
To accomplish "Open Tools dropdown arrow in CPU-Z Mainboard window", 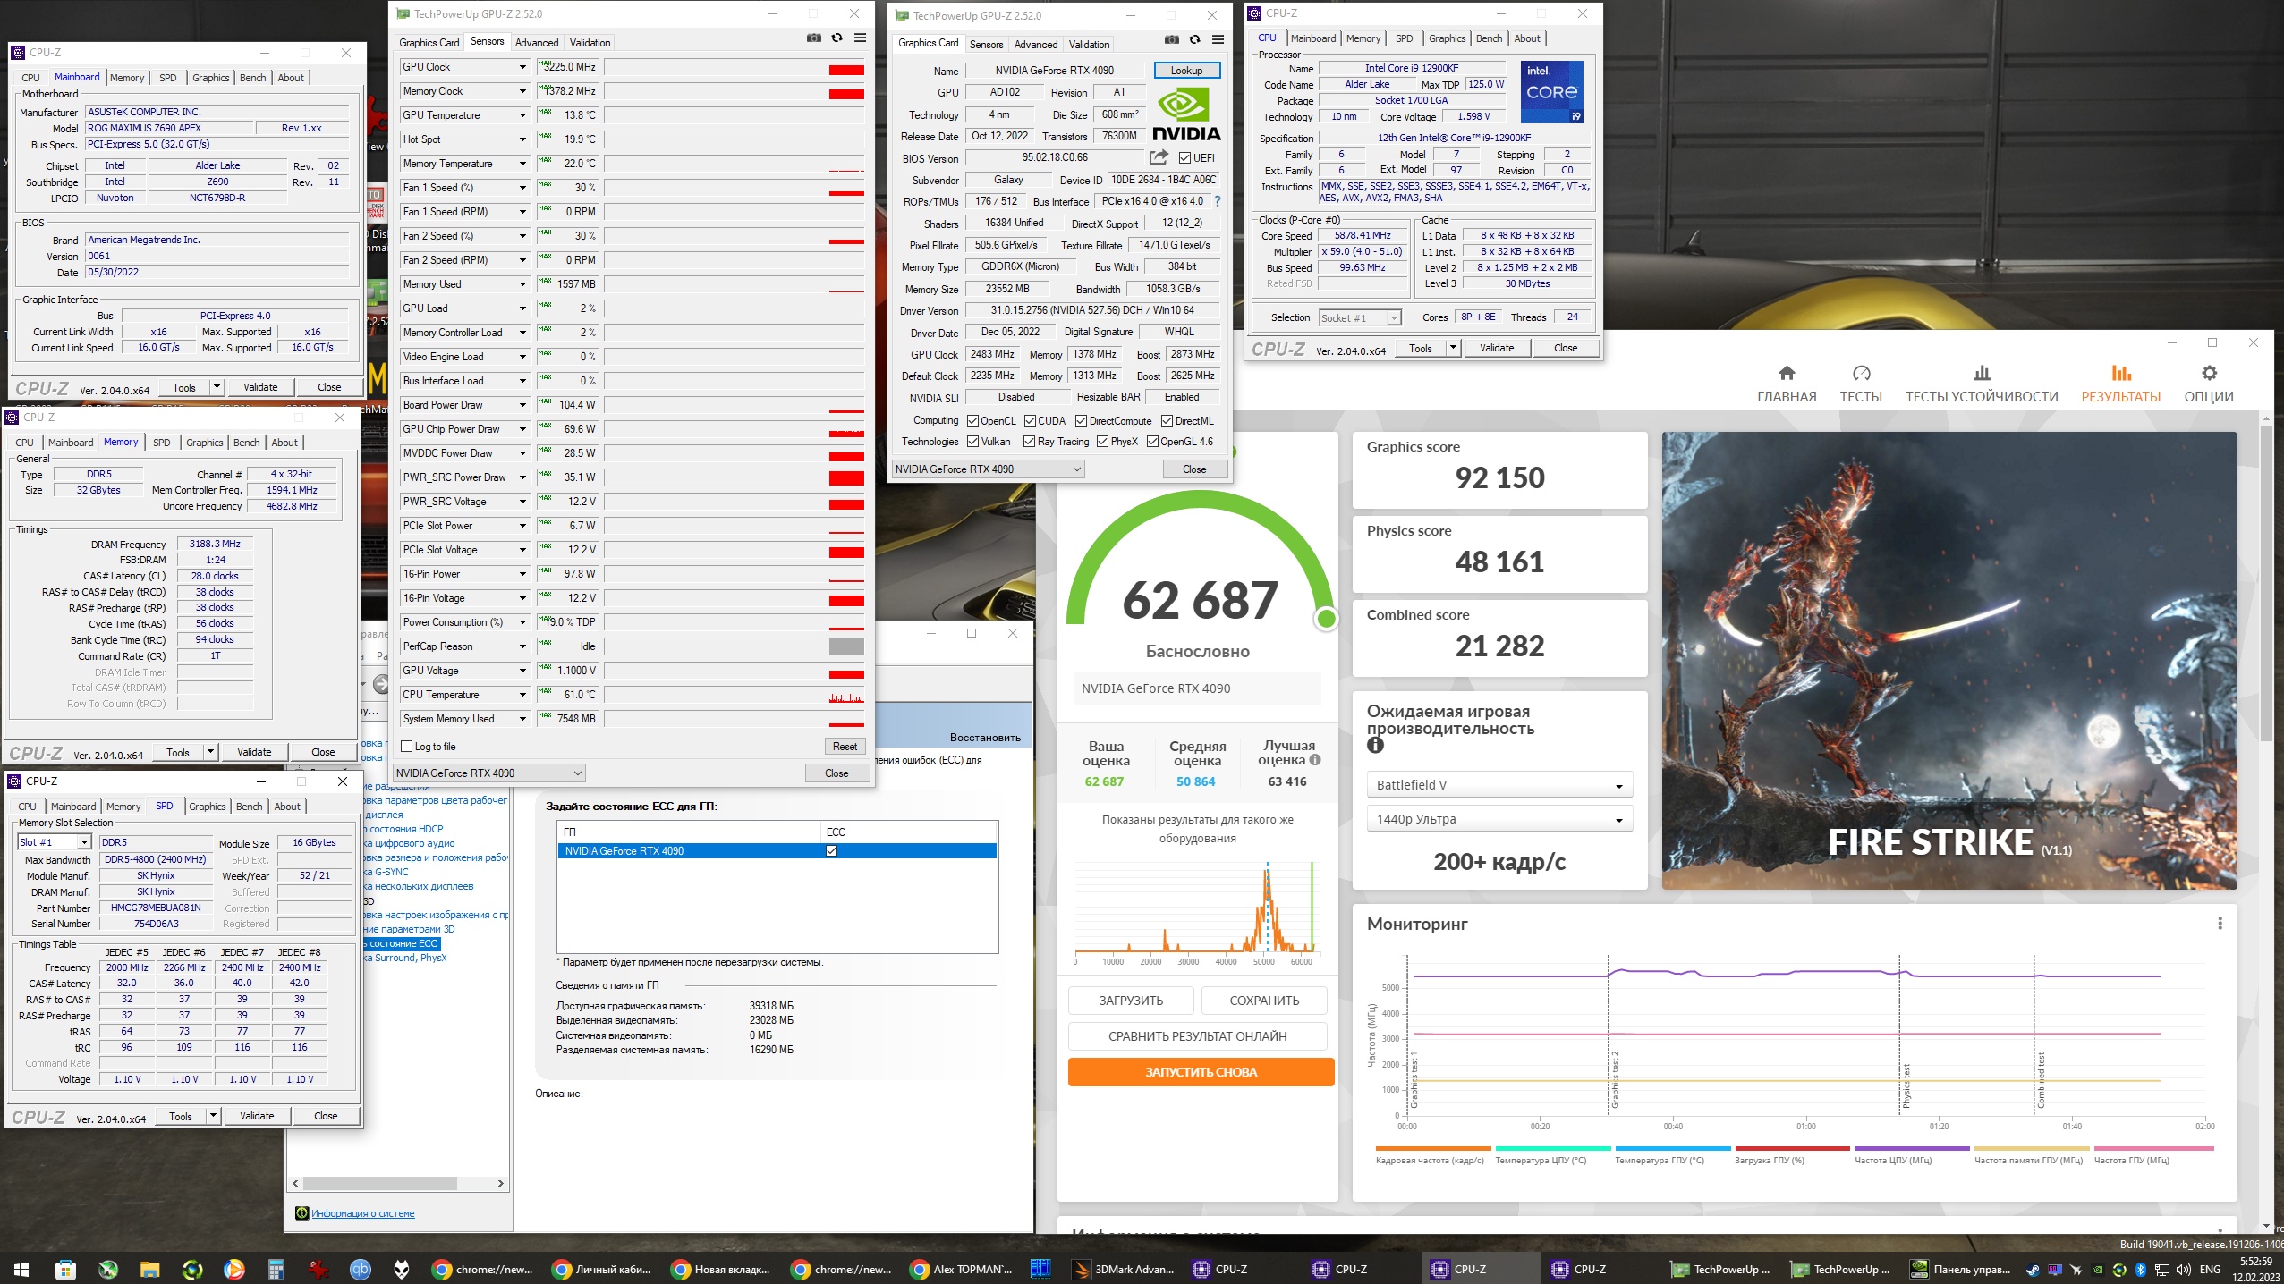I will tap(217, 387).
